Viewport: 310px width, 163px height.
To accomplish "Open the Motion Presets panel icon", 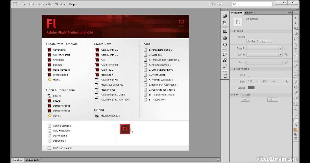I will [x=225, y=66].
